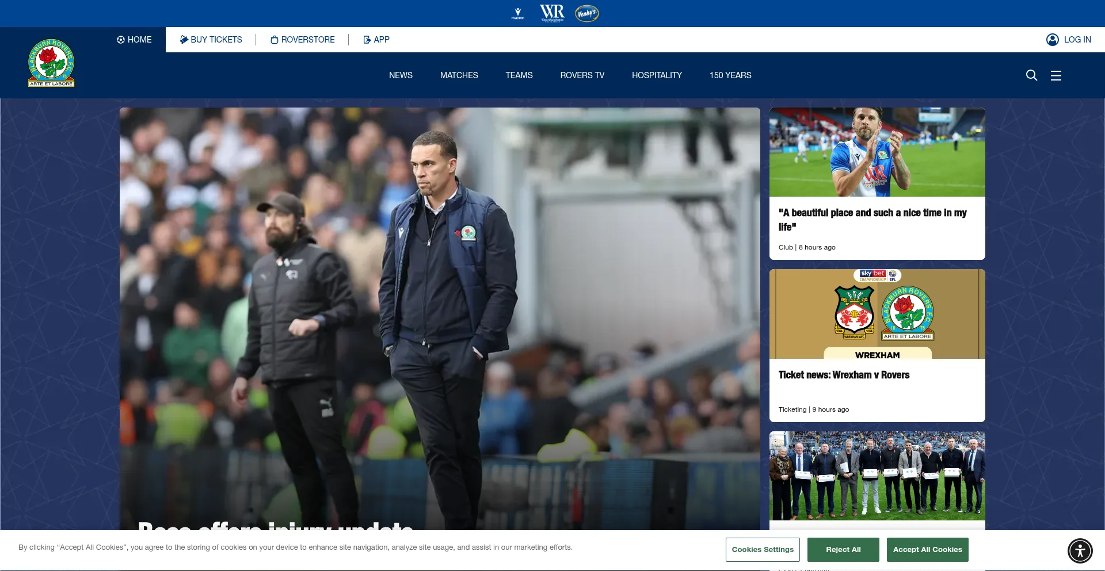The image size is (1105, 571).
Task: Open the search magnifier icon
Action: click(x=1031, y=75)
